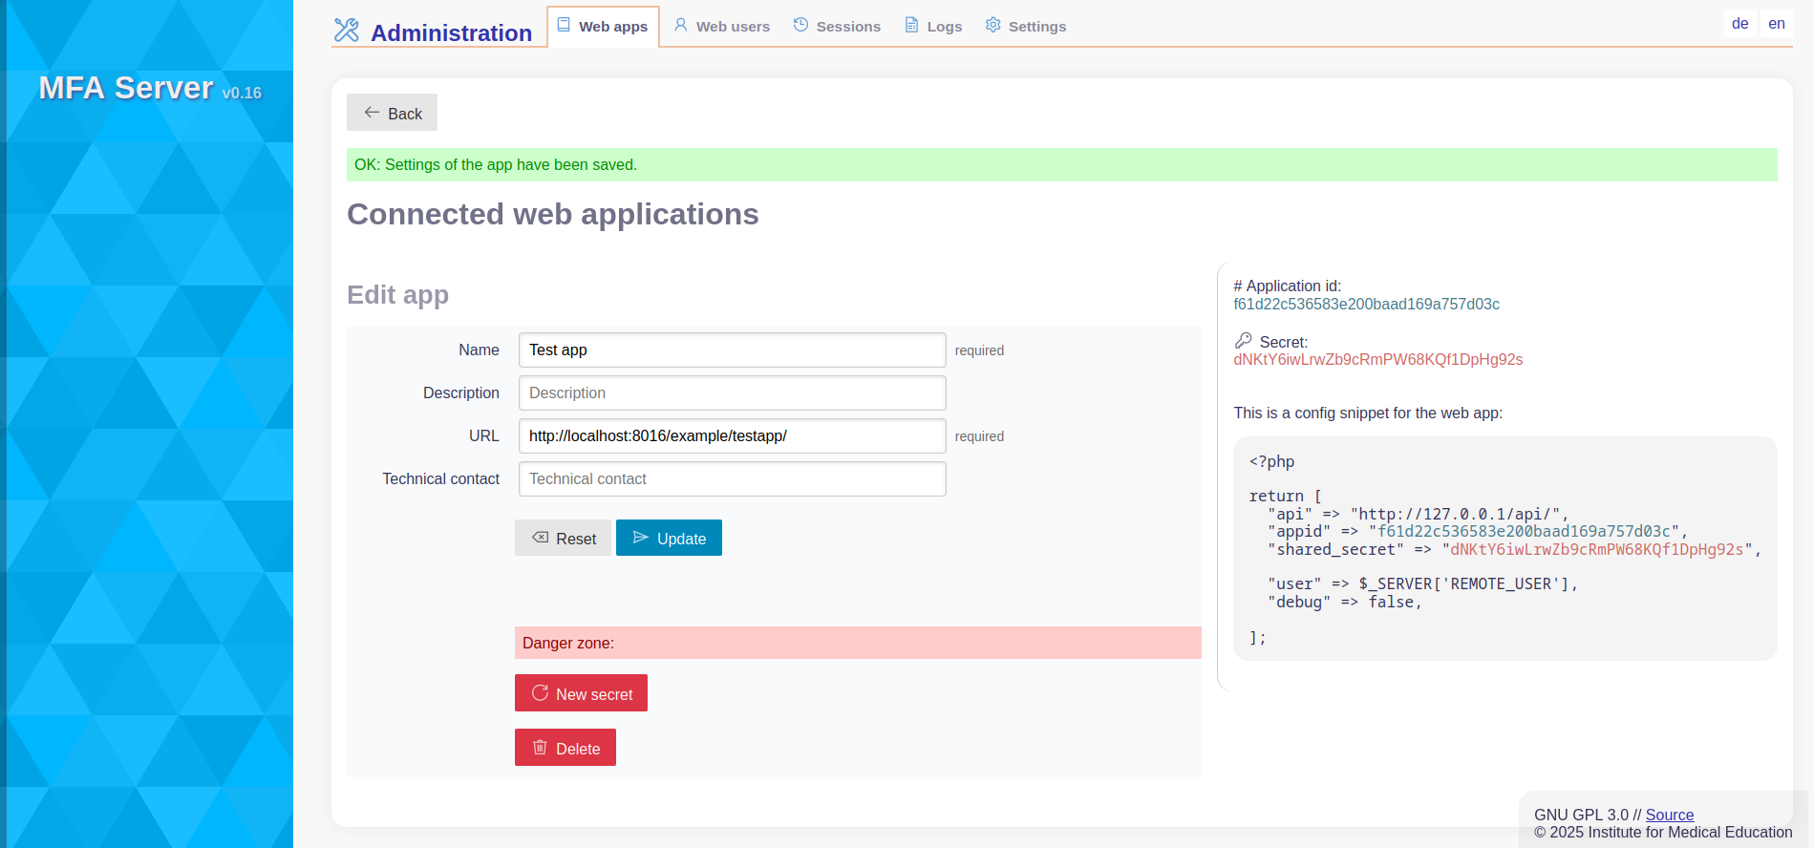Go back with the Back button
This screenshot has height=848, width=1814.
pyautogui.click(x=392, y=113)
